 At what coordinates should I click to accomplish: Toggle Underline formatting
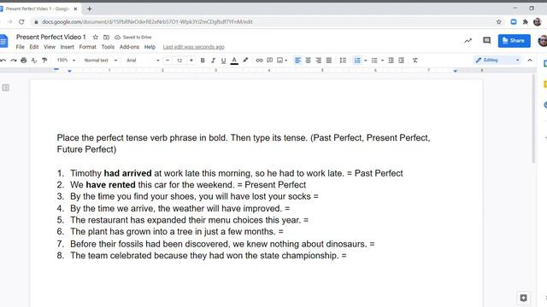[x=223, y=61]
